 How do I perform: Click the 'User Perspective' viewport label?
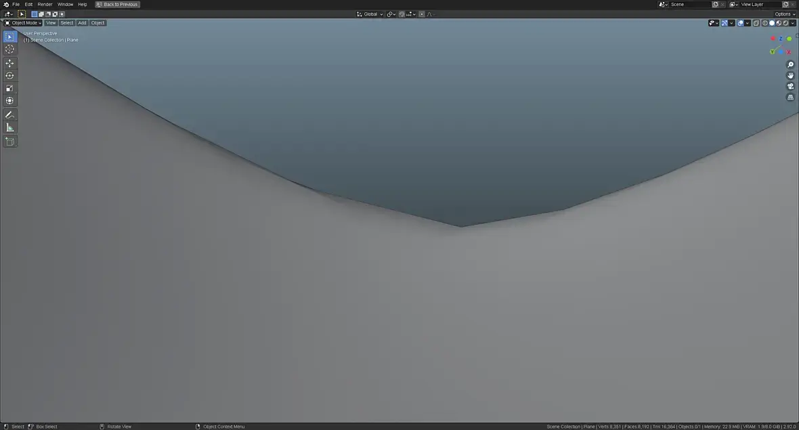point(40,34)
